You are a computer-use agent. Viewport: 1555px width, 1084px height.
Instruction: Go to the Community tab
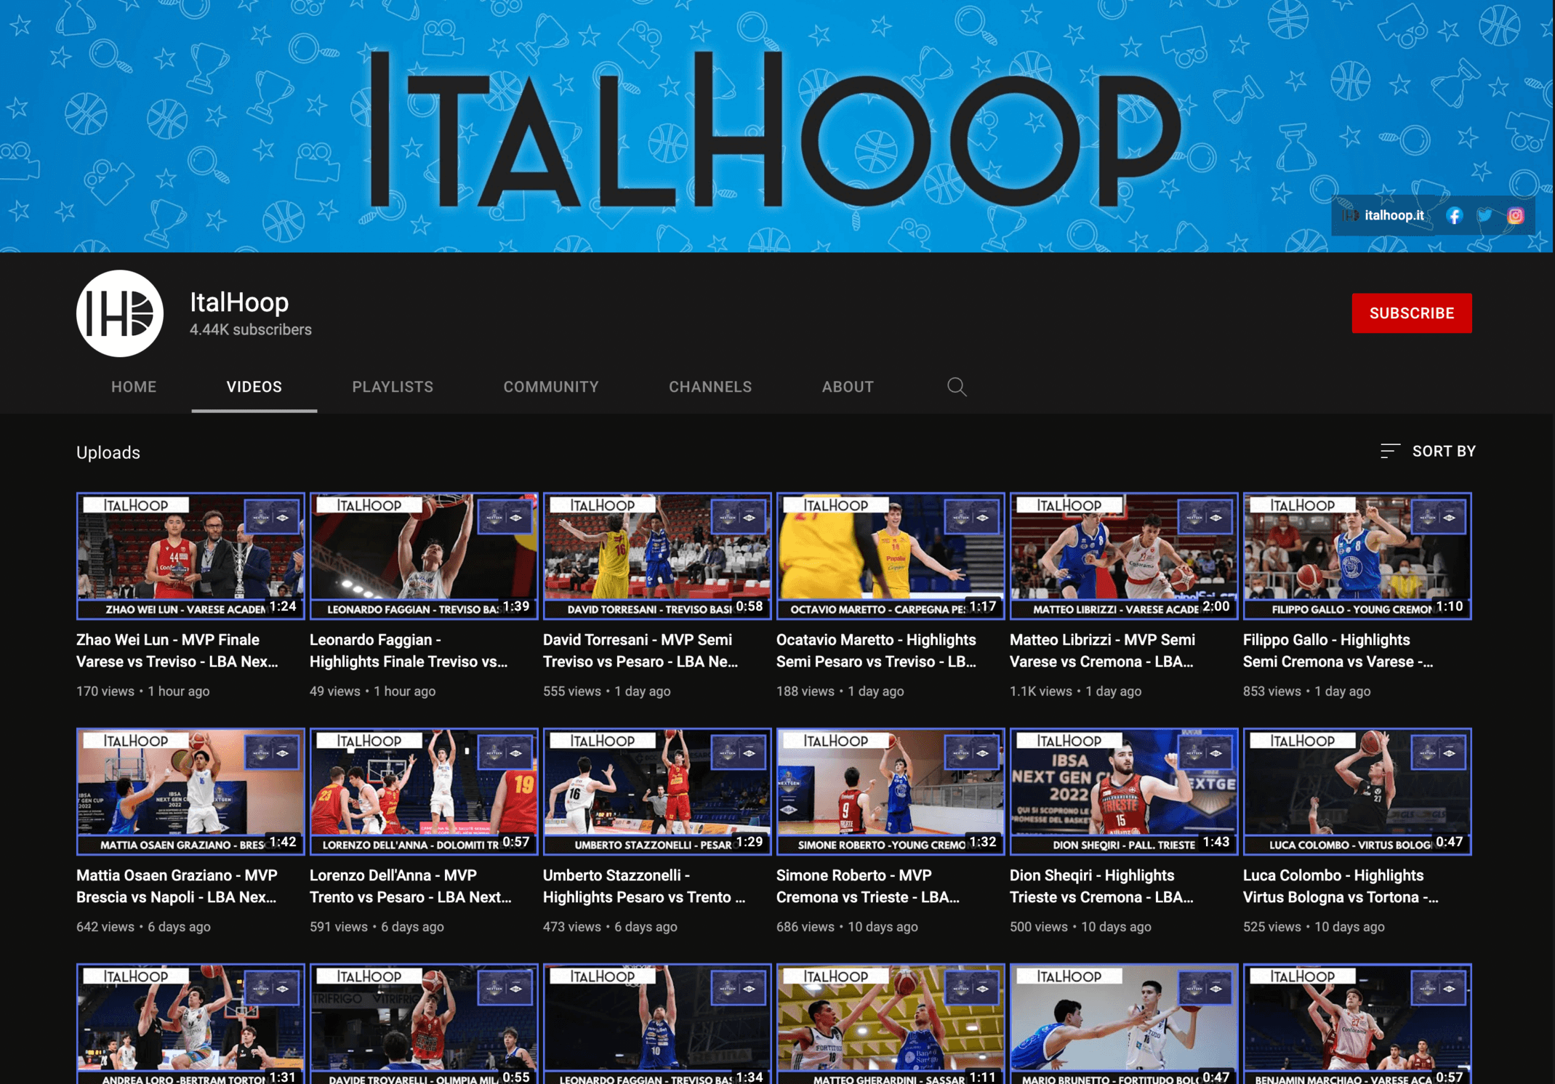pos(551,387)
